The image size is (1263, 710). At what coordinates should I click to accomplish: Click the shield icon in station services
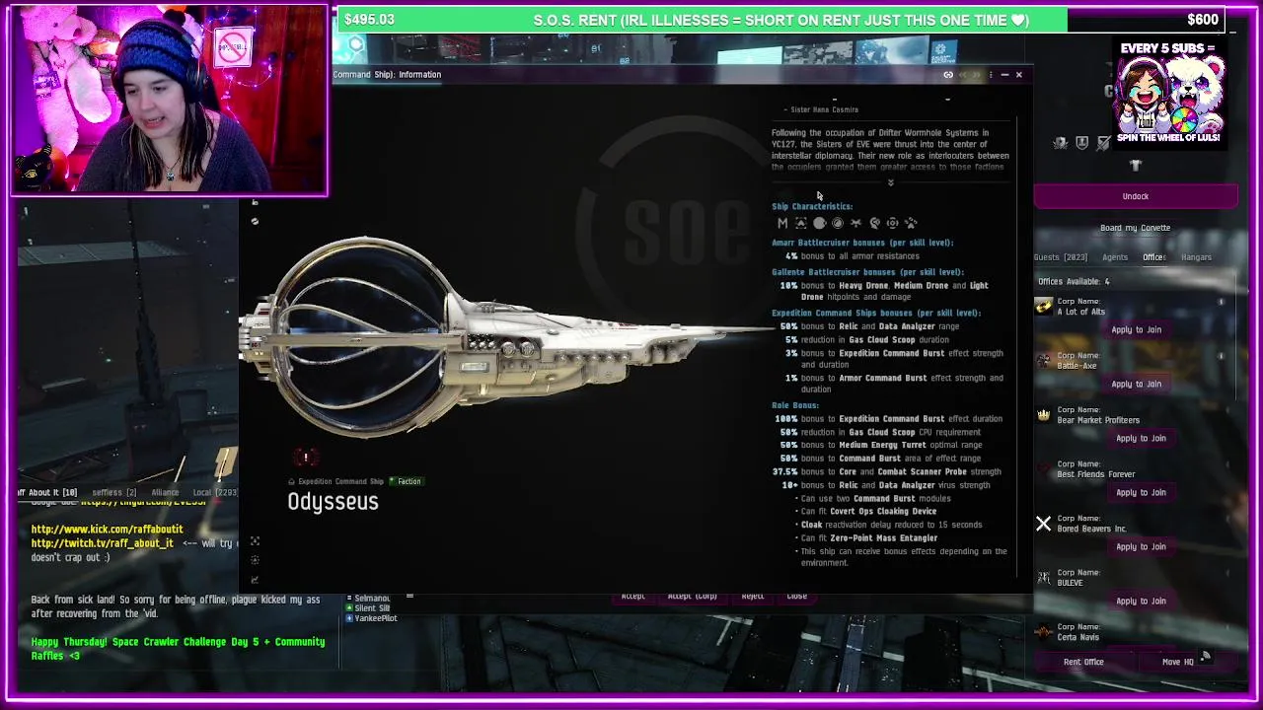coord(1081,143)
